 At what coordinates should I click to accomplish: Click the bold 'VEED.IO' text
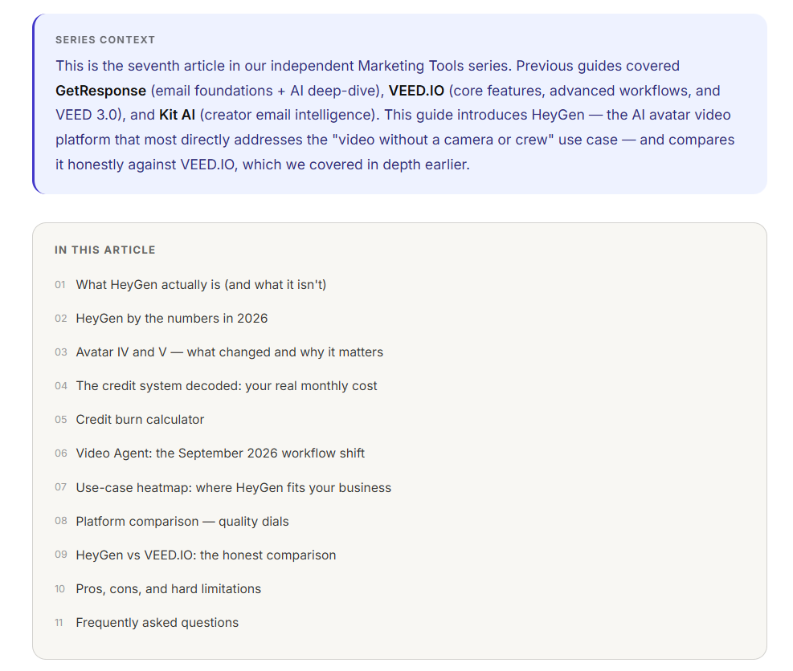416,91
